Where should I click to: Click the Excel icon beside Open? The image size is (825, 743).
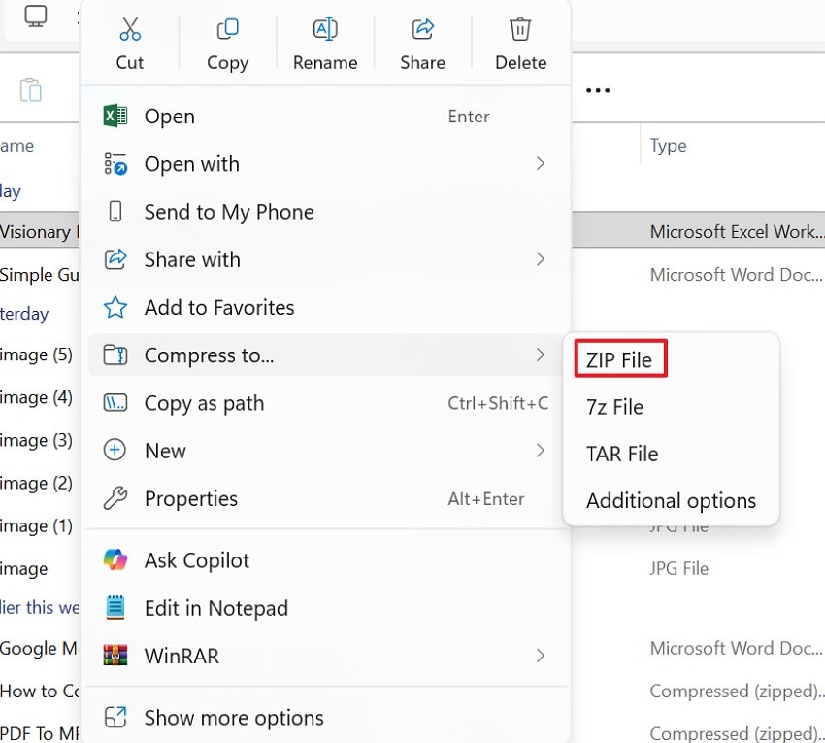(x=115, y=116)
